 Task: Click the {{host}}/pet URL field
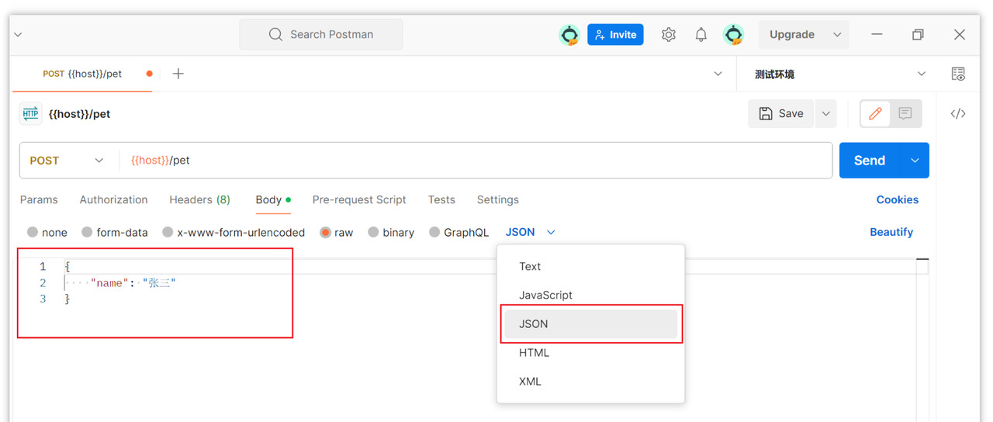coord(476,161)
